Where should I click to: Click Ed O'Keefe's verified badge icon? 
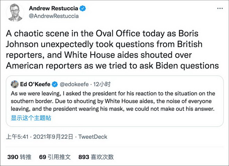point(55,84)
